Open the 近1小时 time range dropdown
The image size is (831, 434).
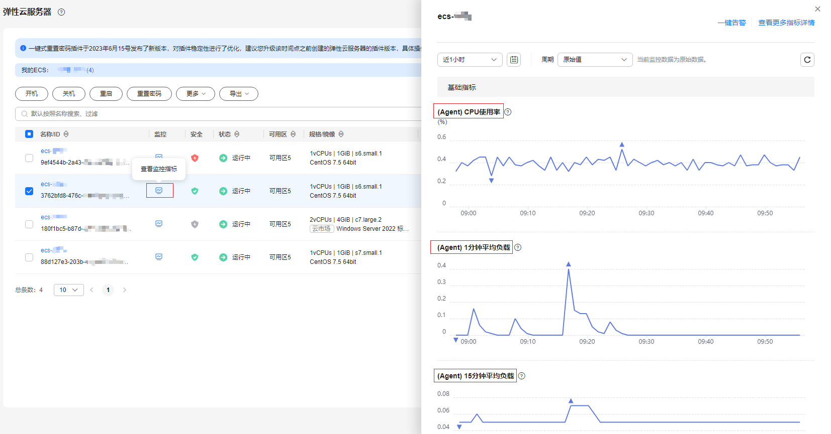pos(470,60)
